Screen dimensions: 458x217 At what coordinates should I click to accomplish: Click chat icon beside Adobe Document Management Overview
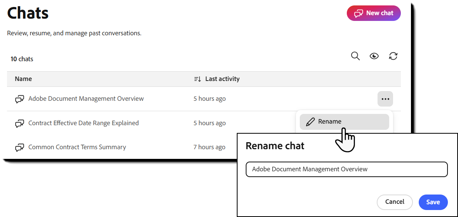coord(19,99)
